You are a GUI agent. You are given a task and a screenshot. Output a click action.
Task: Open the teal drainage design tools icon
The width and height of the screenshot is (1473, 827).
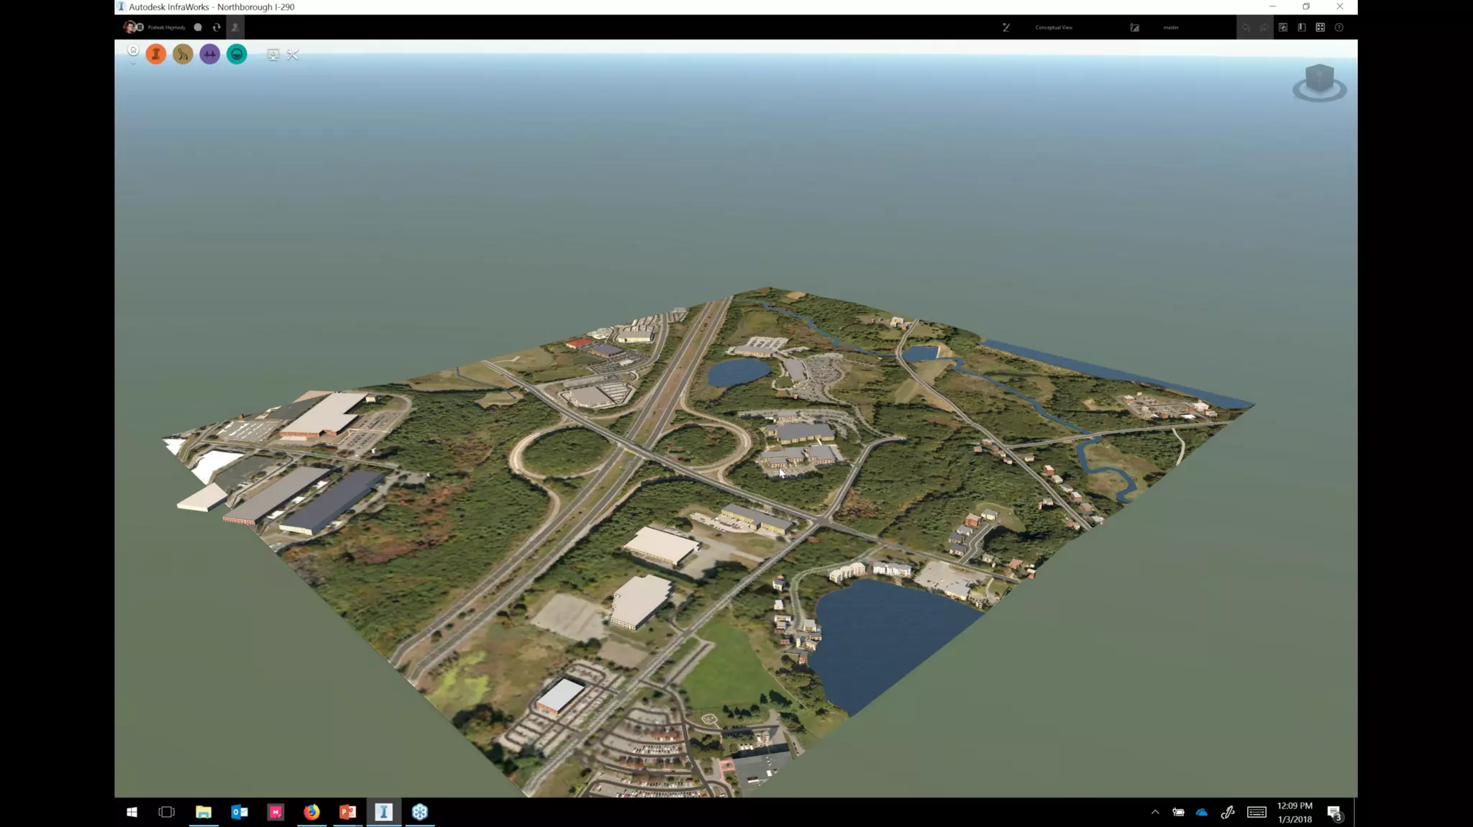pos(237,54)
